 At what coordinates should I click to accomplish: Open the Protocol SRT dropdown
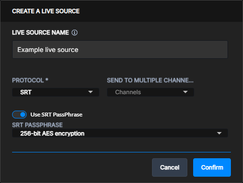(x=56, y=92)
